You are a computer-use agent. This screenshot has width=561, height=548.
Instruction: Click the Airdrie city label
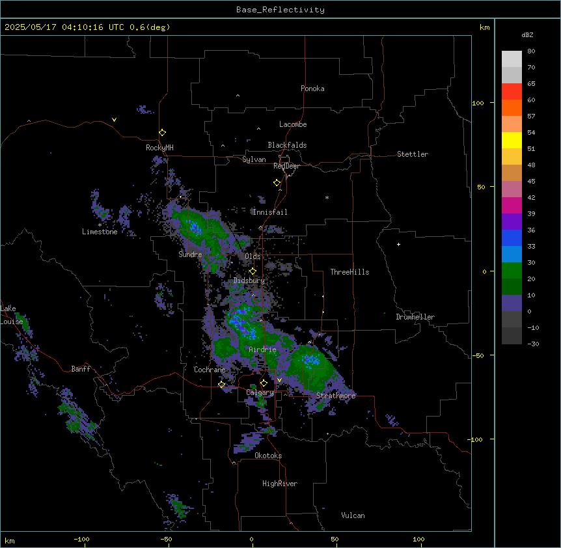[x=262, y=349]
